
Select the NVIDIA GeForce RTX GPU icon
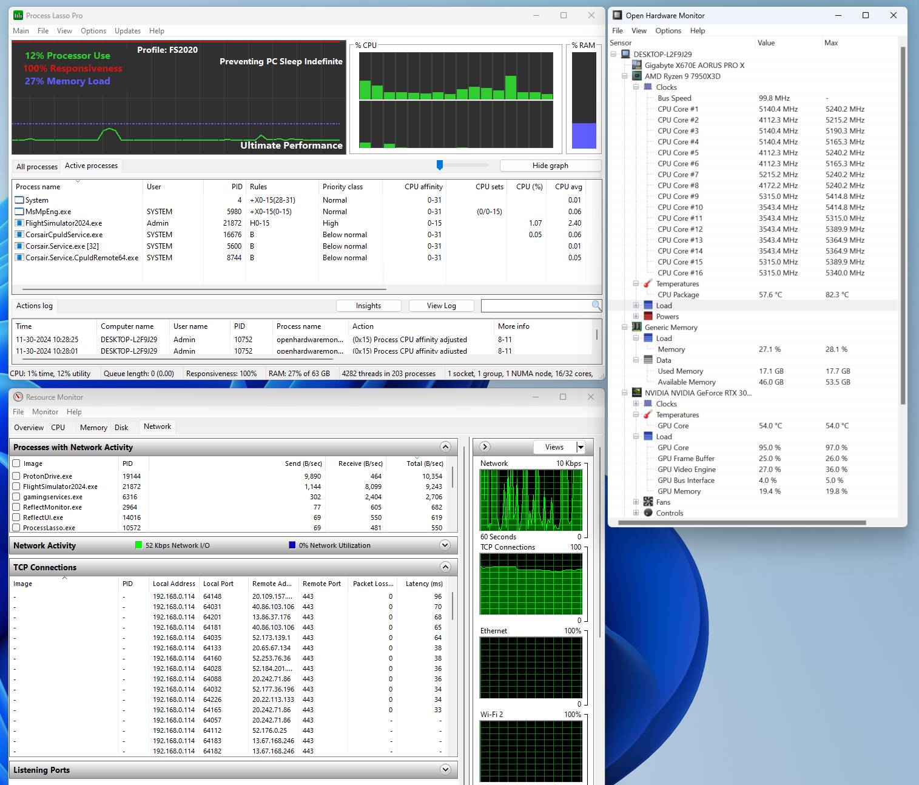point(637,392)
